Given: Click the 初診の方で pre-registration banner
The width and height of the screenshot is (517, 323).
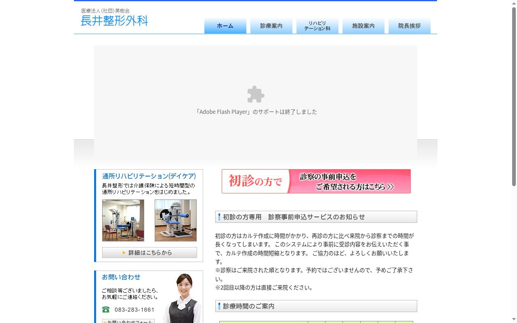Looking at the screenshot, I should (x=316, y=181).
